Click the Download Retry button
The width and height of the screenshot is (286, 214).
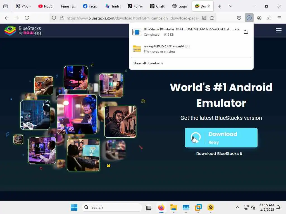point(221,138)
